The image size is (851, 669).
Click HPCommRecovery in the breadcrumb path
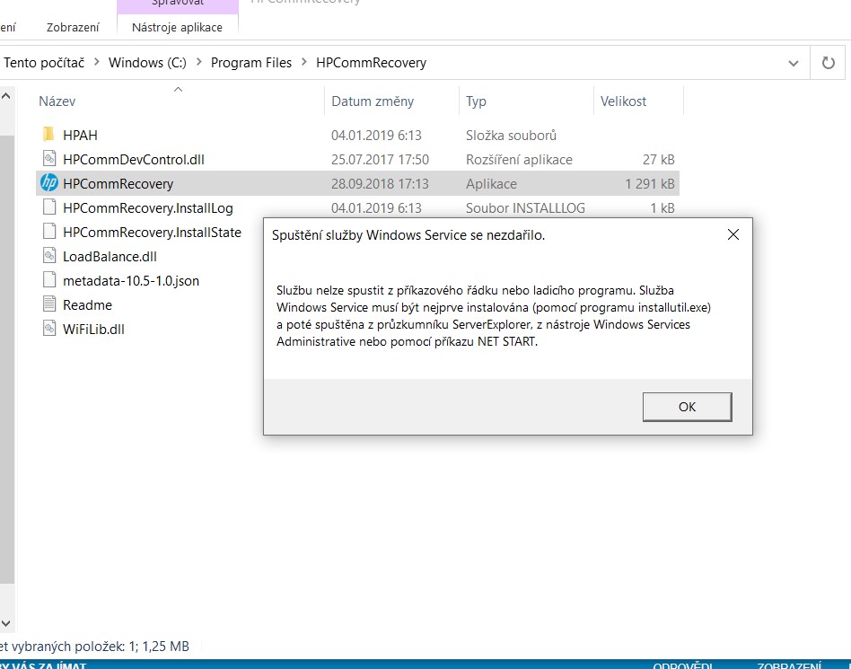tap(372, 63)
